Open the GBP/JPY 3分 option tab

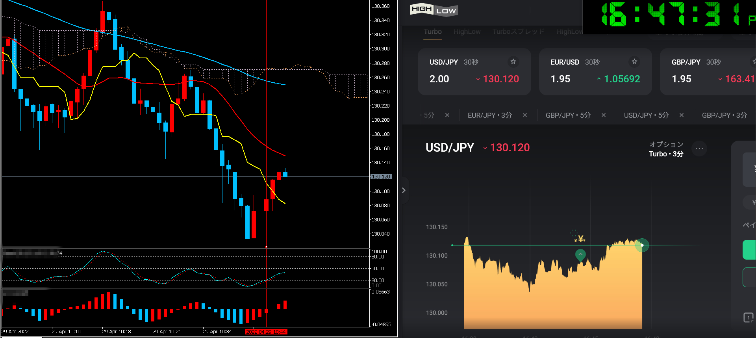(724, 115)
